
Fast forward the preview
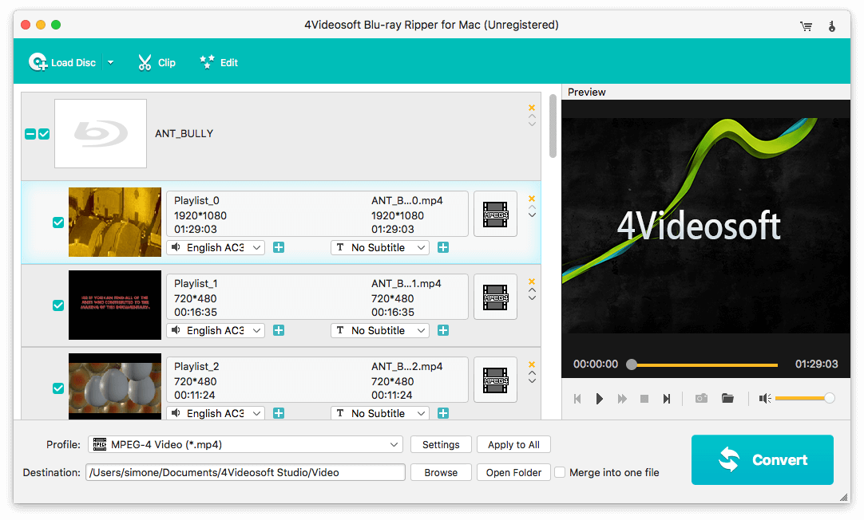click(622, 399)
